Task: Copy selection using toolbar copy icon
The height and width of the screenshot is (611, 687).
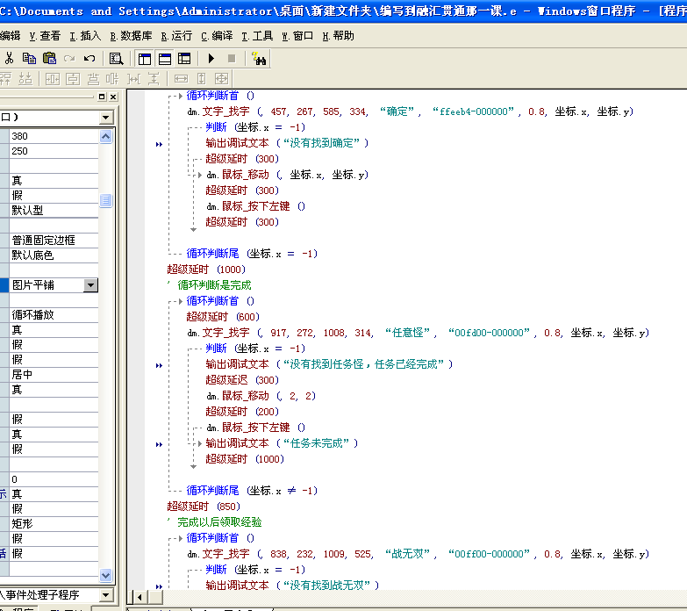Action: (x=29, y=58)
